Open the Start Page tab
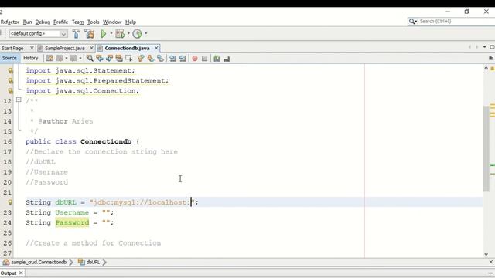This screenshot has height=278, width=495. coord(12,48)
